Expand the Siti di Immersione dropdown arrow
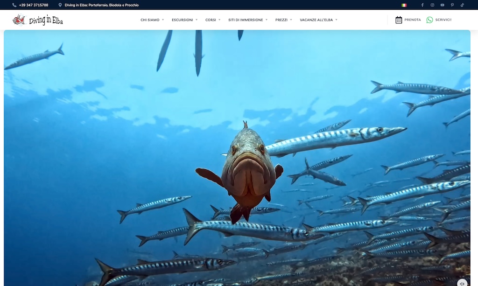The image size is (478, 286). 267,20
